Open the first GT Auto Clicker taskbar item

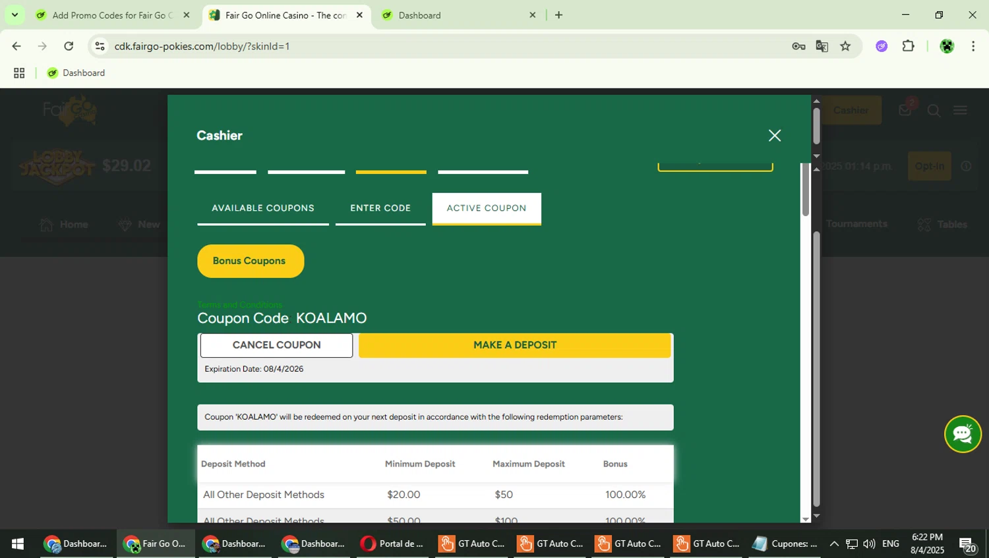pyautogui.click(x=472, y=544)
